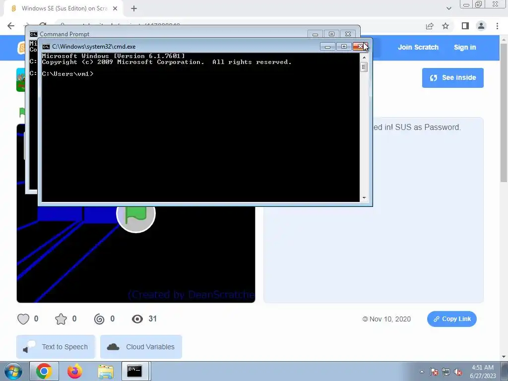Open the Text to Speech extension chip
The width and height of the screenshot is (508, 381).
pos(56,347)
